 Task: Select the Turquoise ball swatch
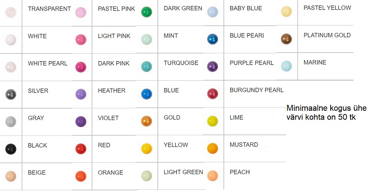146,66
